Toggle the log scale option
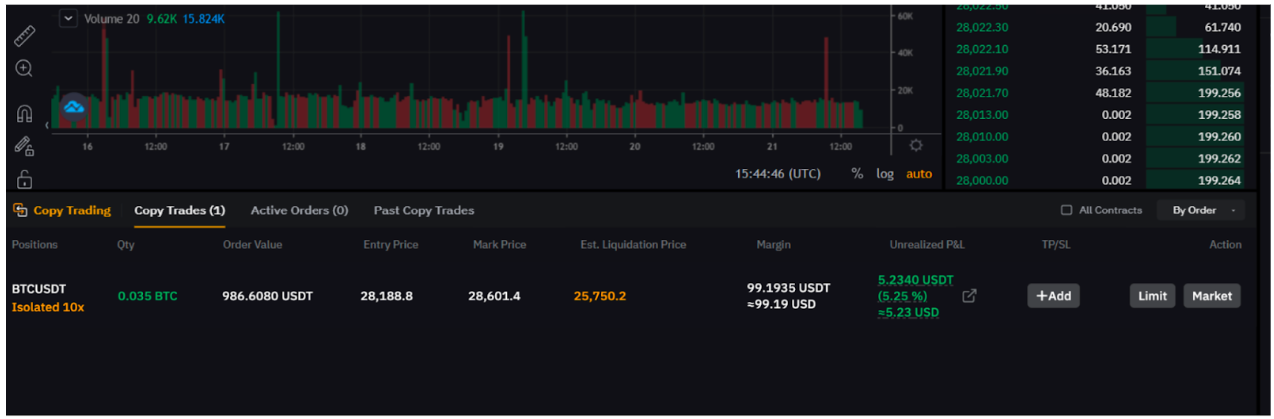This screenshot has width=1274, height=419. [x=885, y=174]
